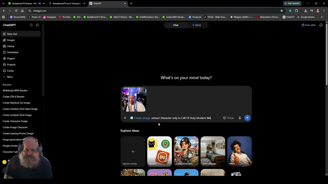This screenshot has width=328, height=184.
Task: Select the Stickers idea card
Action: (159, 151)
